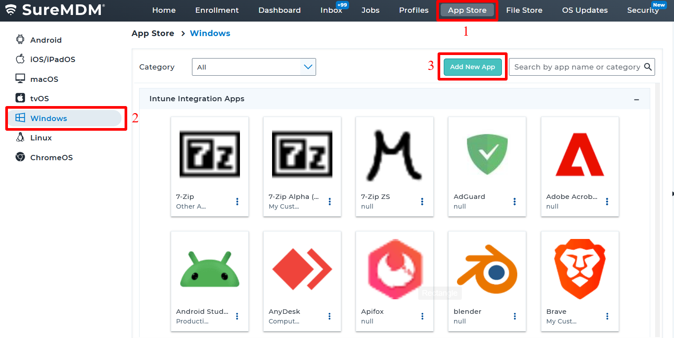The height and width of the screenshot is (338, 674).
Task: Click the Adobe Acrobat app icon
Action: (579, 154)
